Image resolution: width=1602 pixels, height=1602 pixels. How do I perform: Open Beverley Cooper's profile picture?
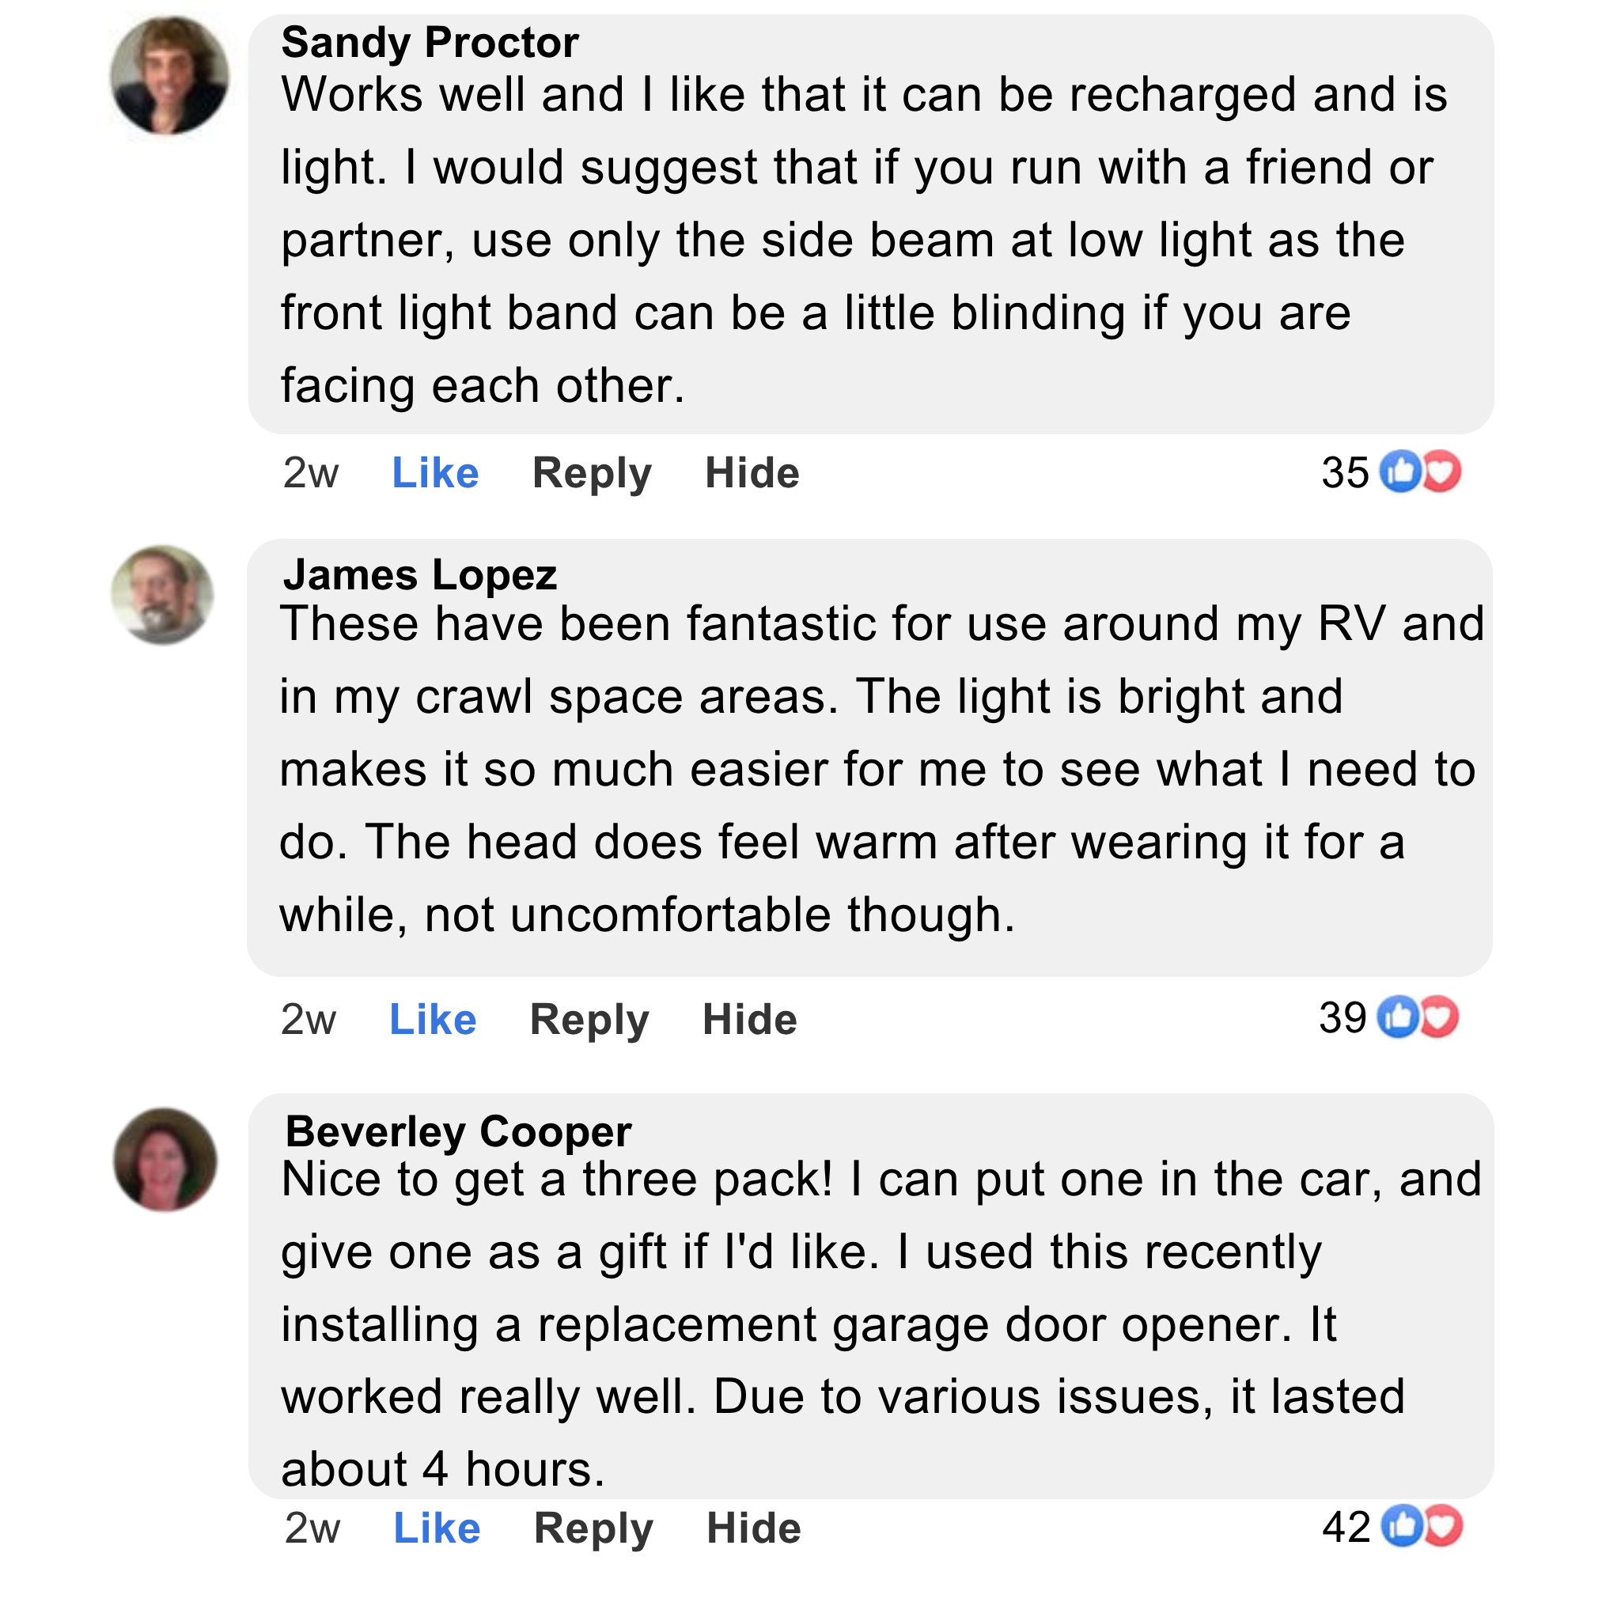[x=165, y=1159]
